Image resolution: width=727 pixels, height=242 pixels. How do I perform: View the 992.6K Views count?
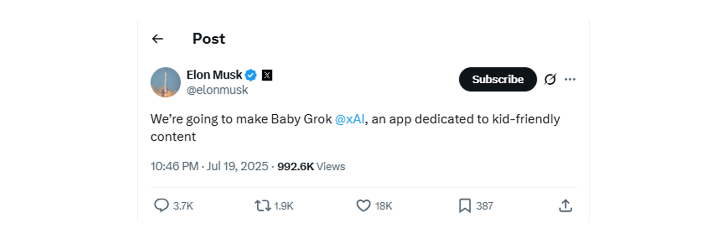tap(311, 166)
